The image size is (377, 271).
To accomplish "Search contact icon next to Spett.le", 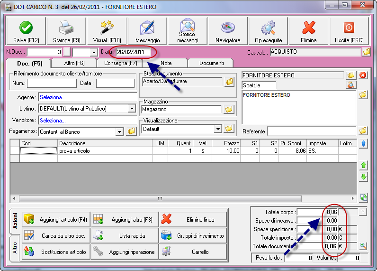I will 351,85.
